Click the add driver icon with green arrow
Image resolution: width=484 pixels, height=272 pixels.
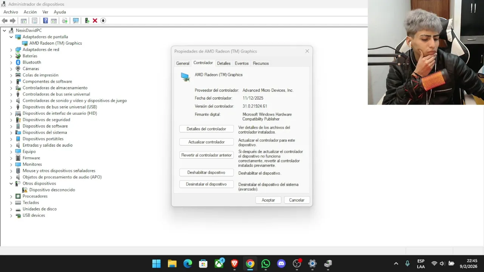pos(87,21)
